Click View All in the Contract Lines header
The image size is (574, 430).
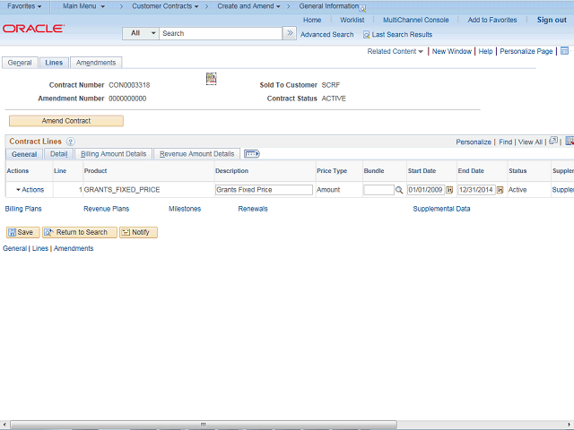coord(530,142)
